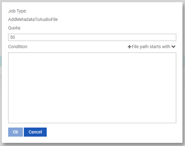
Task: Confirm the dialog with the Ok button
Action: click(15, 132)
